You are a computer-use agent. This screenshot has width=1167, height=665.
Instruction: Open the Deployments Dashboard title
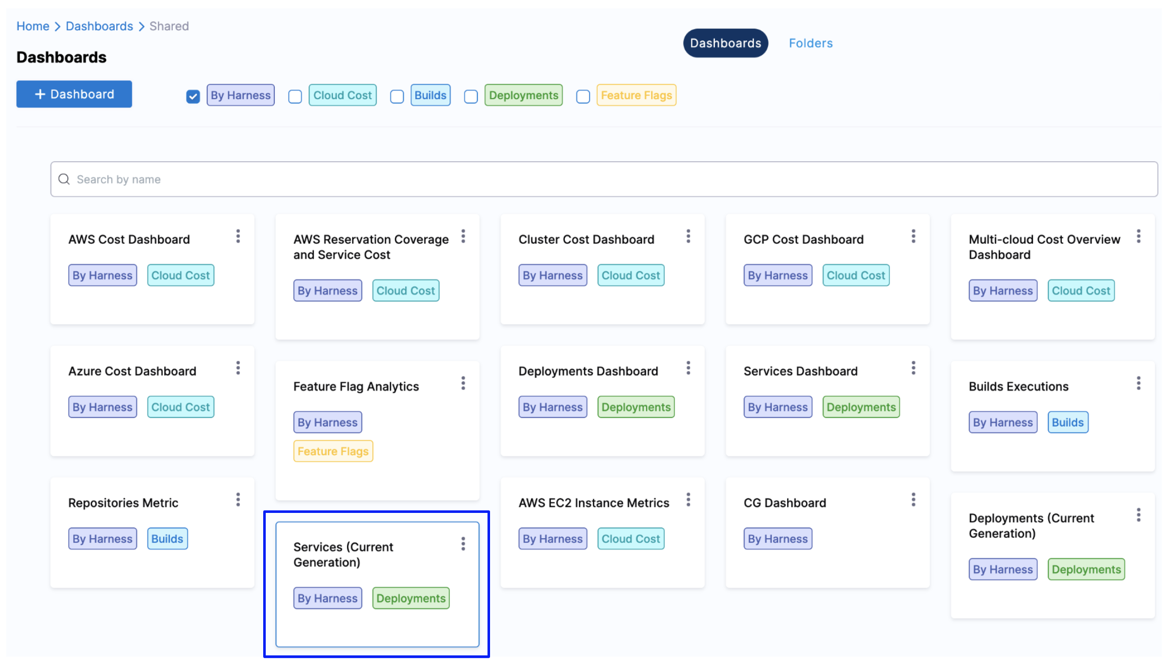pos(589,371)
